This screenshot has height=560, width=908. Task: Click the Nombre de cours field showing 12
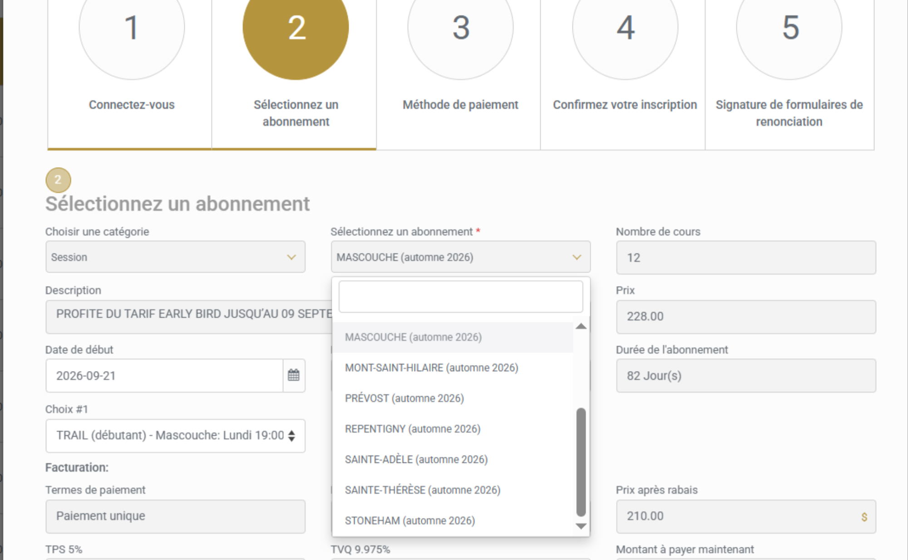[746, 258]
